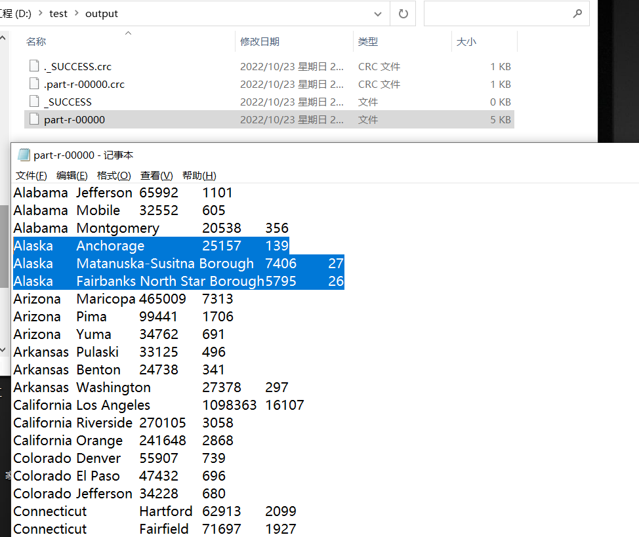Expand the breadcrumb chevron after test
639x537 pixels.
[76, 14]
